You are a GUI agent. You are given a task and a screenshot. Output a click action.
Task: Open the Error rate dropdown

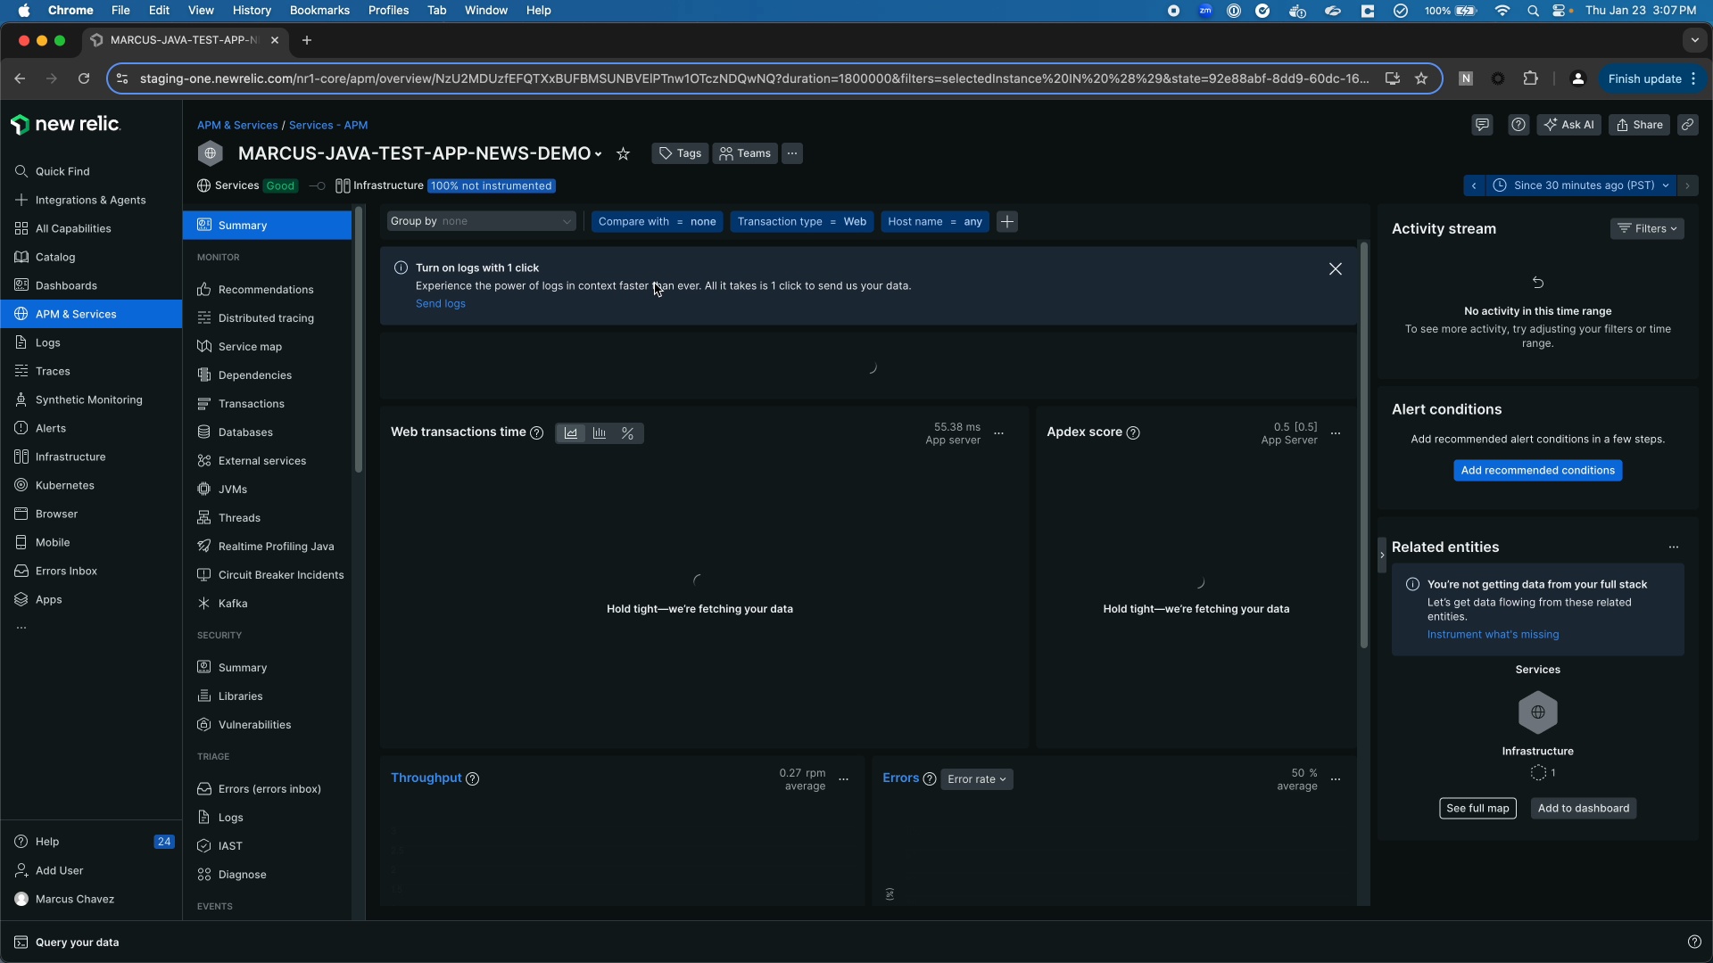pyautogui.click(x=976, y=779)
